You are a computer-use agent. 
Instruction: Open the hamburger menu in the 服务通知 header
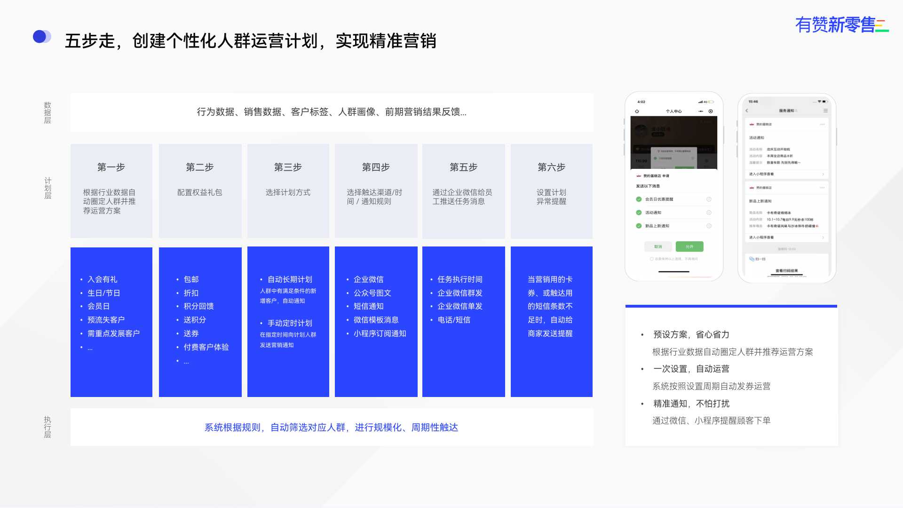[825, 111]
